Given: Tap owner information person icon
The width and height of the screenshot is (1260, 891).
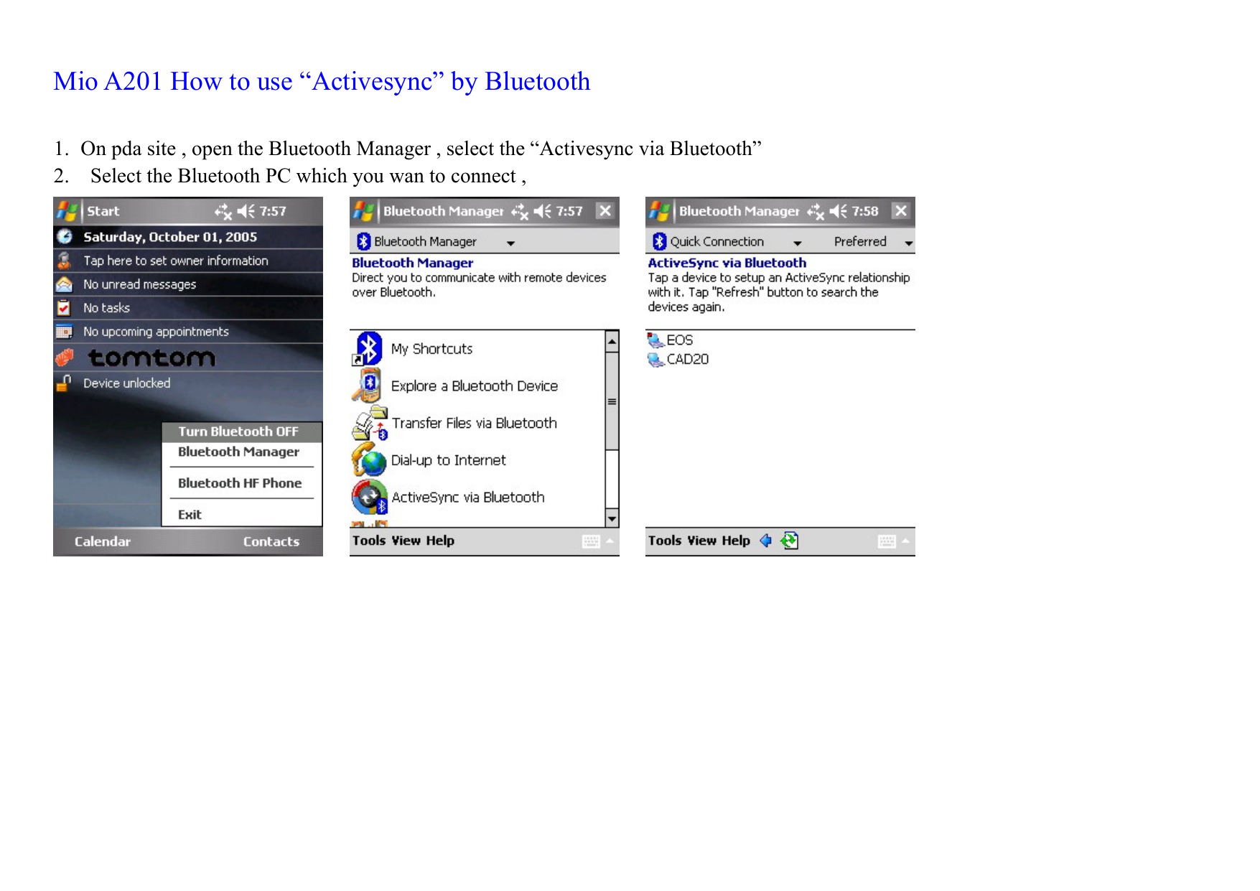Looking at the screenshot, I should 65,260.
